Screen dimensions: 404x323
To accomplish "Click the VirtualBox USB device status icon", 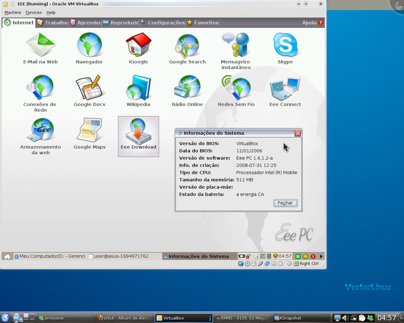I will [x=261, y=264].
